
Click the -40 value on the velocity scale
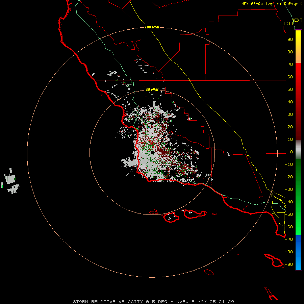click(x=289, y=202)
